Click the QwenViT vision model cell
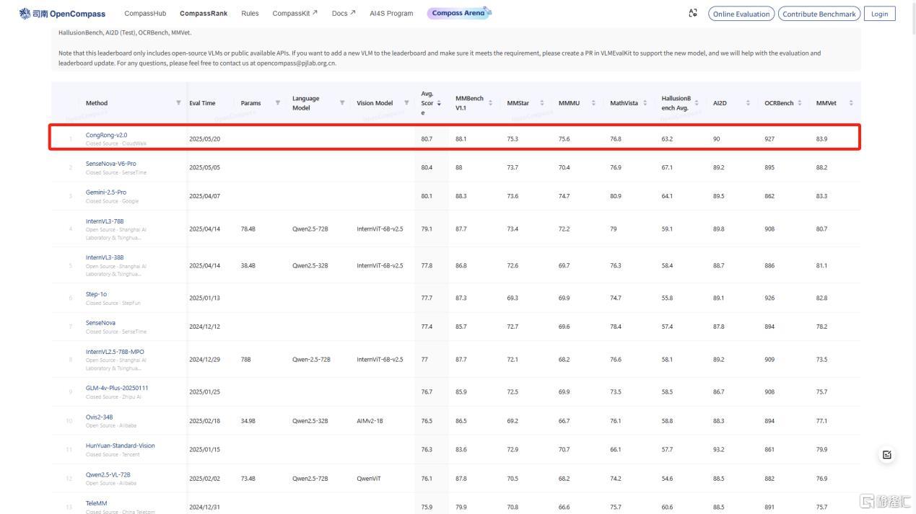The height and width of the screenshot is (514, 916). (369, 478)
